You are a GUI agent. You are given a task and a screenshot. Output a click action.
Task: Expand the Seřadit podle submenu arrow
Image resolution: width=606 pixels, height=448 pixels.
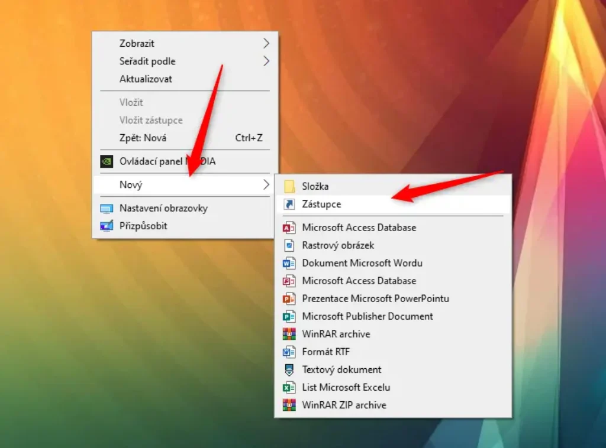click(266, 61)
